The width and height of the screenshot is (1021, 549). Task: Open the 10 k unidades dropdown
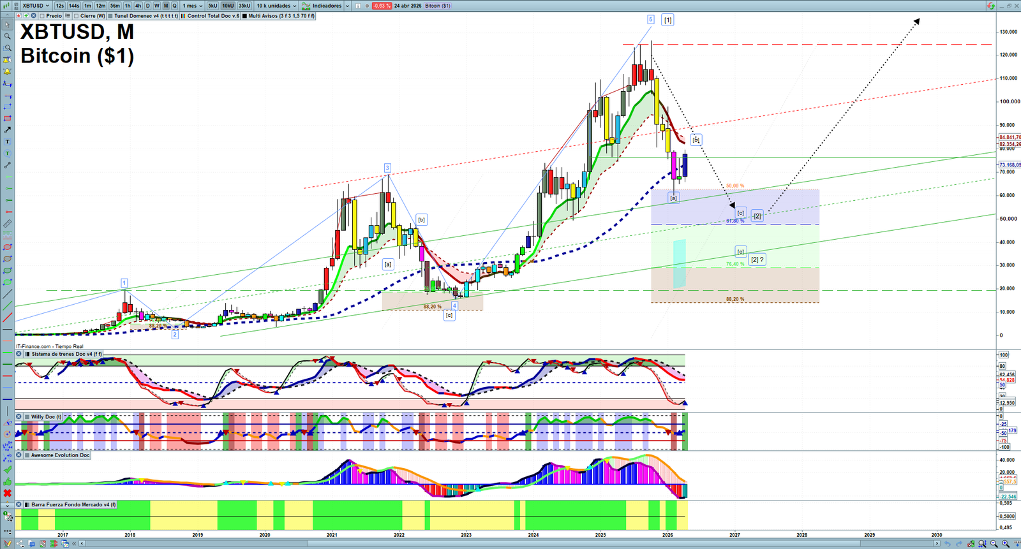click(x=276, y=6)
